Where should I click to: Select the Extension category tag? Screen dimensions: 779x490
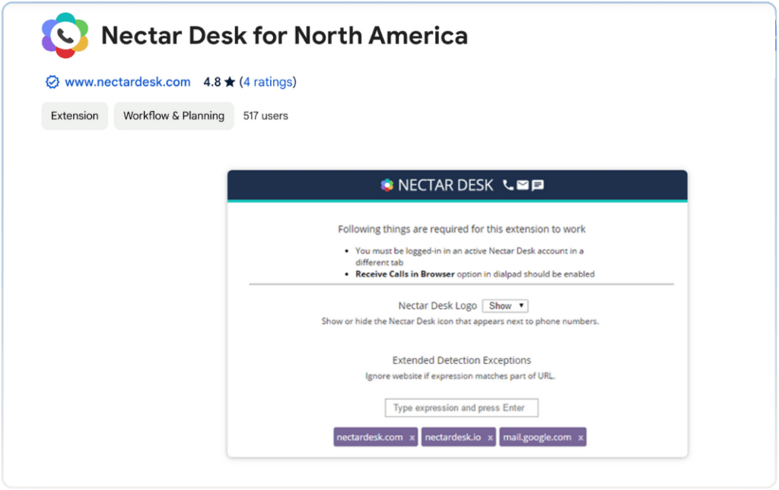point(74,115)
